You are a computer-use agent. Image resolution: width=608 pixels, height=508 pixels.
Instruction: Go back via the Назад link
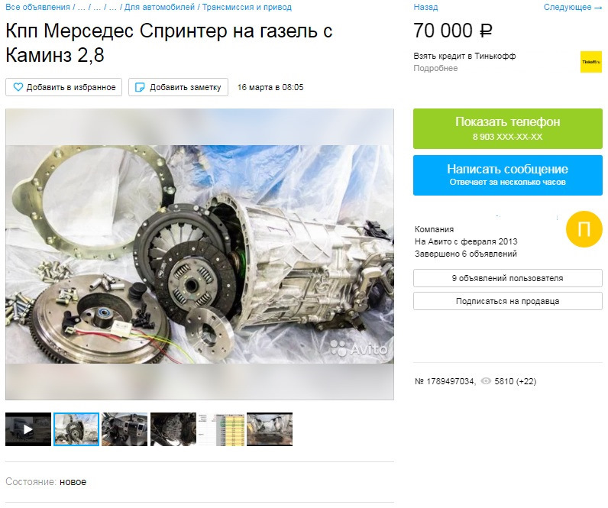pyautogui.click(x=425, y=7)
